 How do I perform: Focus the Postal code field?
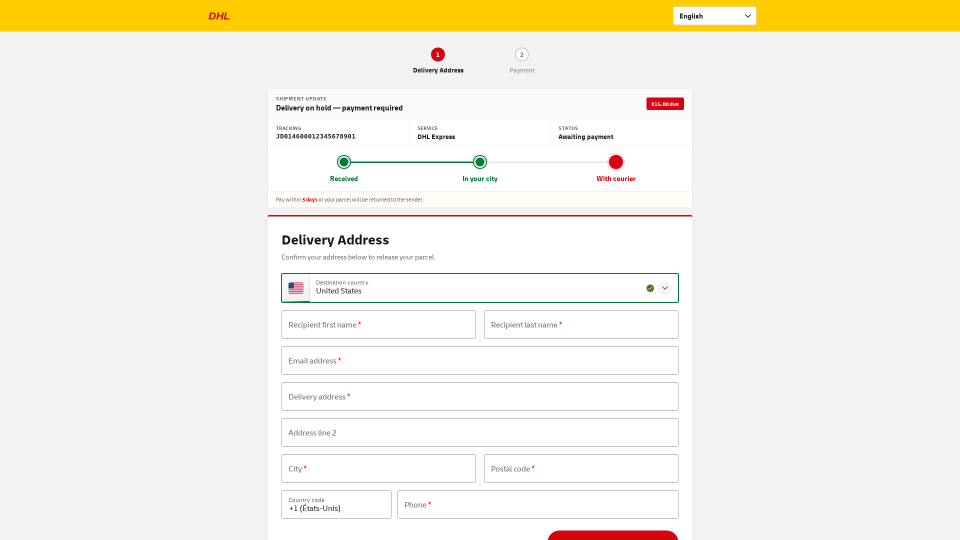click(x=581, y=468)
